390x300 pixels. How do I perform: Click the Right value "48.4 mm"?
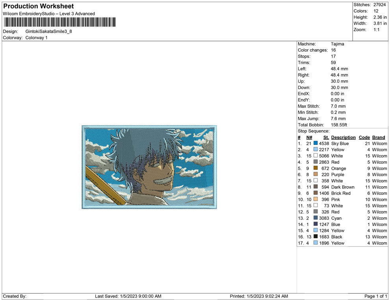340,75
